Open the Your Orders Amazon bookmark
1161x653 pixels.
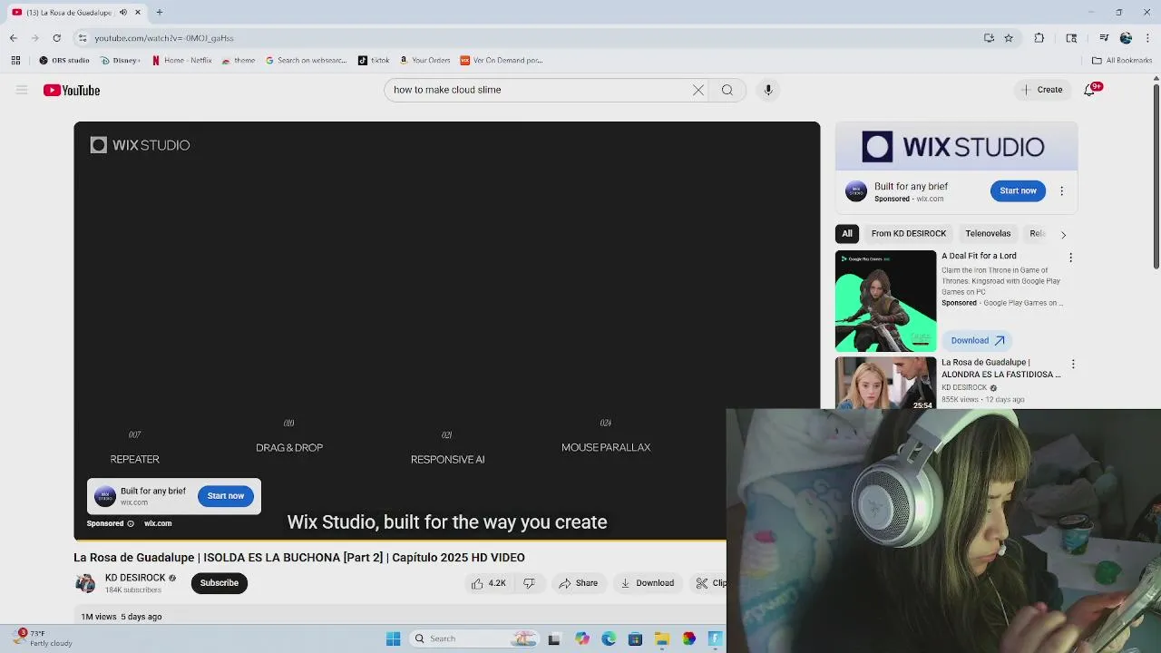(x=424, y=61)
